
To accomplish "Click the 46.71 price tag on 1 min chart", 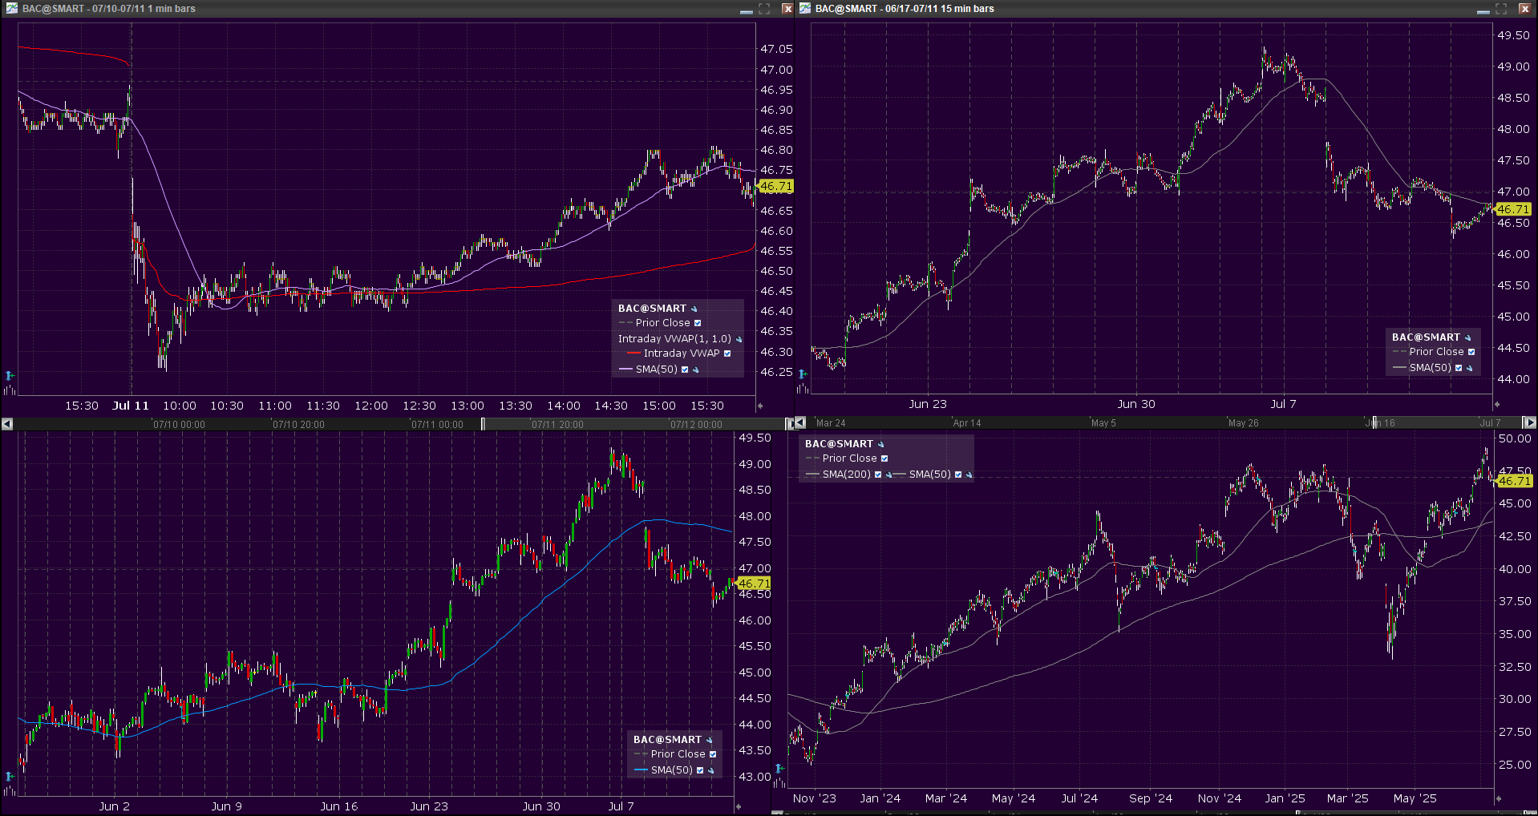I will point(775,186).
